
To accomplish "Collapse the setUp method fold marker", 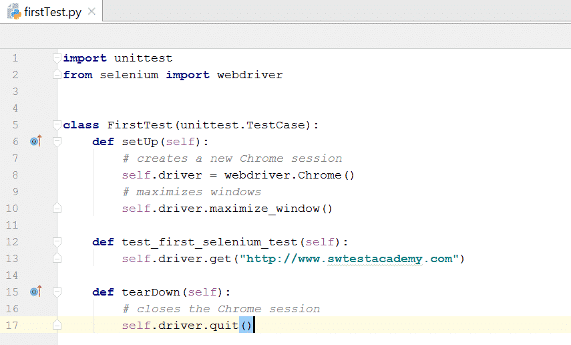I will pos(57,142).
